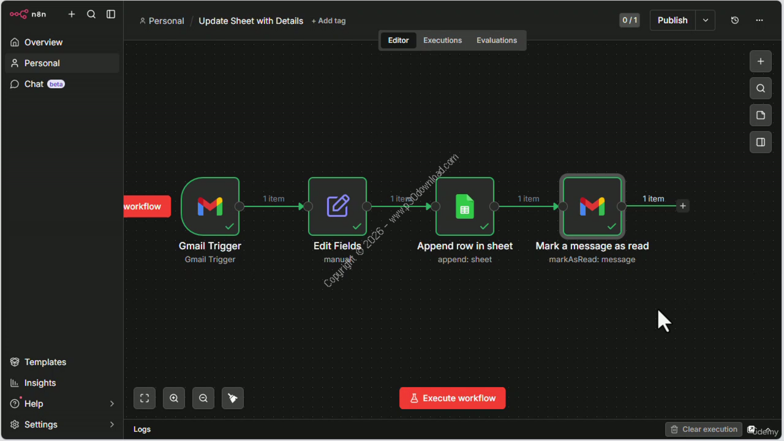Publish the workflow
784x441 pixels.
click(673, 20)
